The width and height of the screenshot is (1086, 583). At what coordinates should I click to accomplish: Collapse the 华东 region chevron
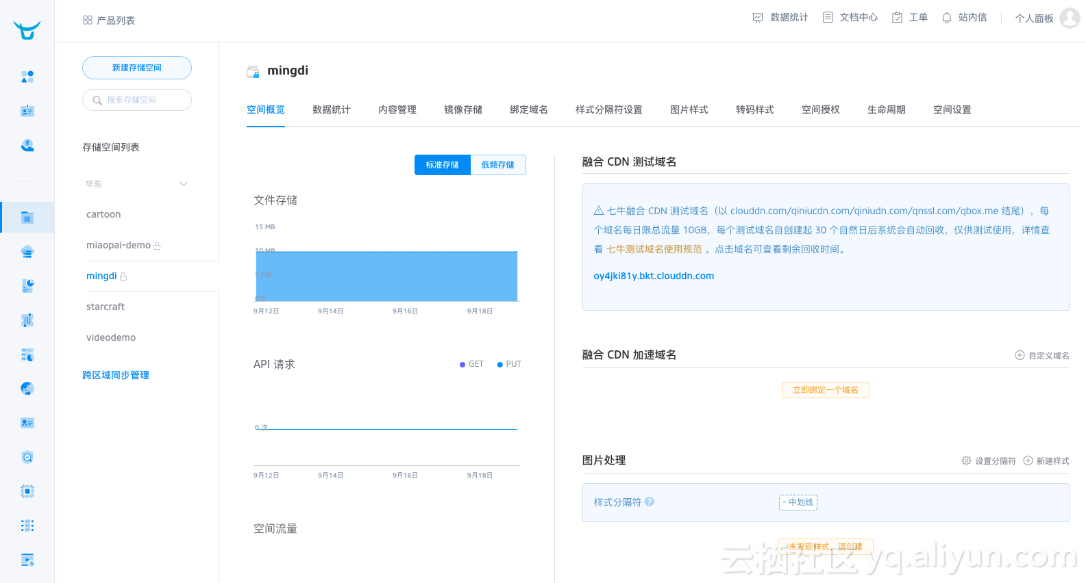(183, 183)
